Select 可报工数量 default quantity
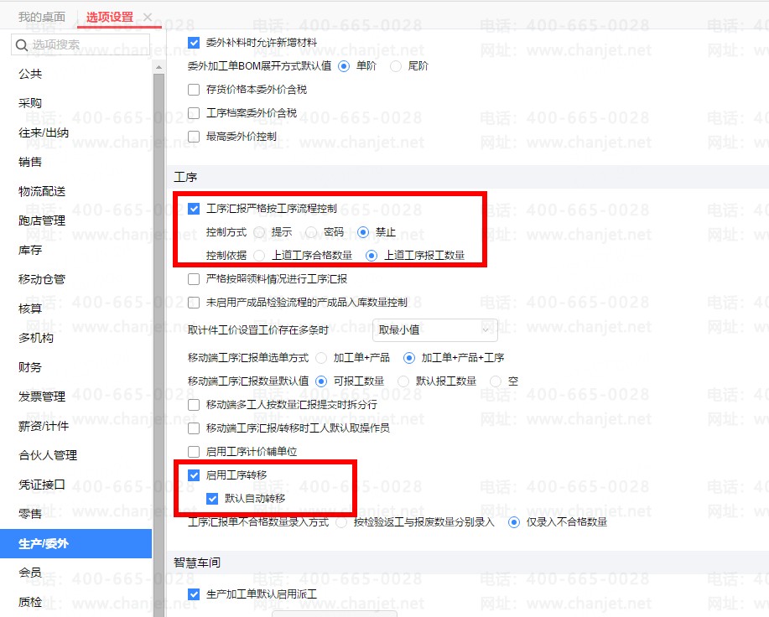The width and height of the screenshot is (769, 617). click(321, 381)
